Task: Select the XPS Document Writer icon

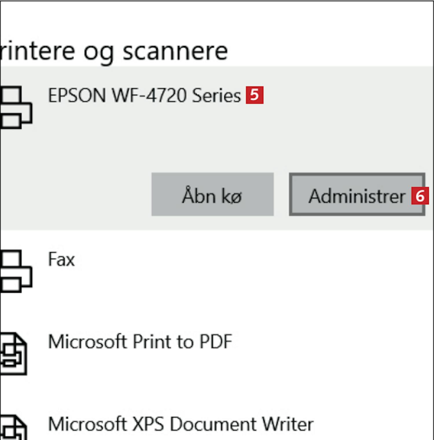Action: pos(14,428)
